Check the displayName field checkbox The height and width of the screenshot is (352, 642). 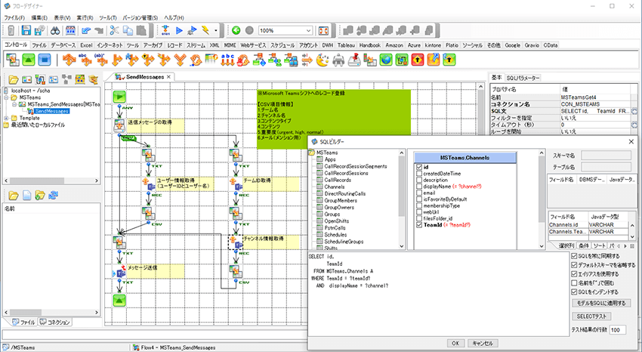(419, 187)
